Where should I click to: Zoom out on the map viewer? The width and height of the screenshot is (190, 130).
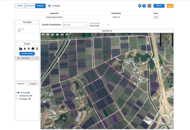point(48,35)
